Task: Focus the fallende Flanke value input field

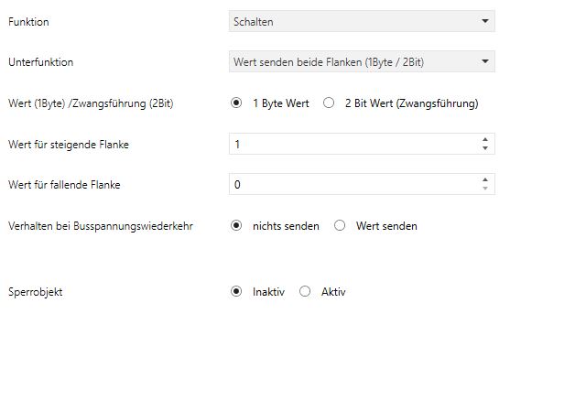Action: point(353,184)
